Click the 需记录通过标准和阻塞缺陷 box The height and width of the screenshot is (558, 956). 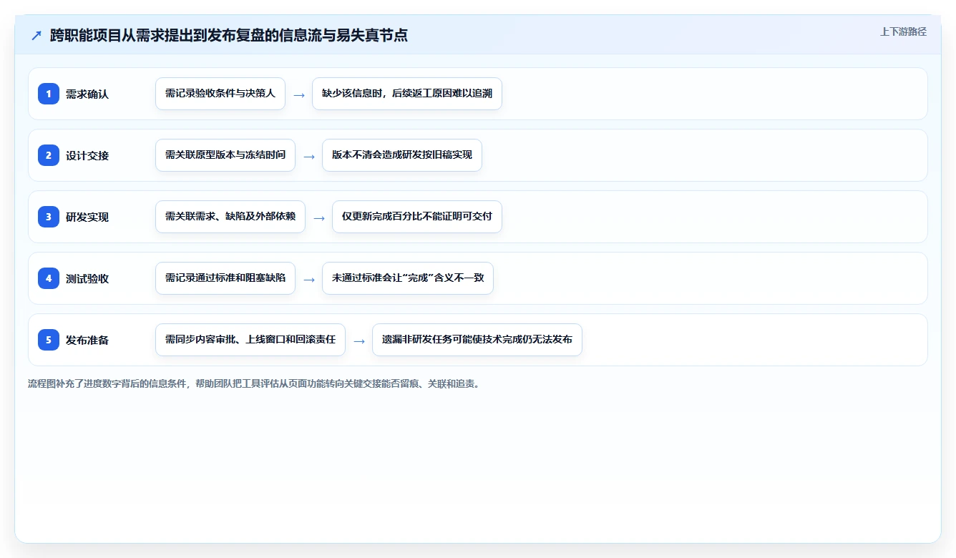click(225, 278)
